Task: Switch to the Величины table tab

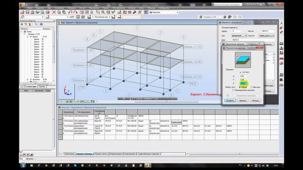Action: 70,154
